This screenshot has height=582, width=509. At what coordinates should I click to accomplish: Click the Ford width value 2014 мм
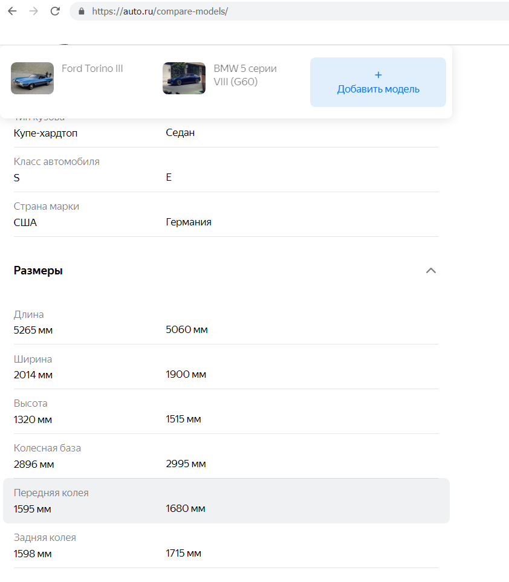[33, 375]
